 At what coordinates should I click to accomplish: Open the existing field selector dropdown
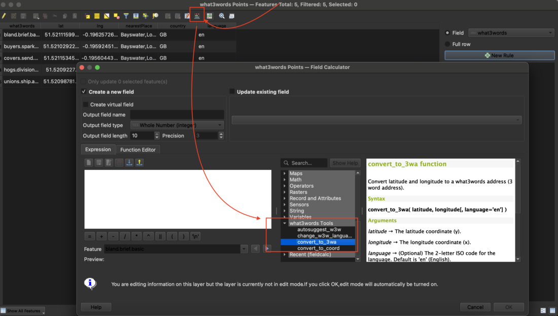376,120
